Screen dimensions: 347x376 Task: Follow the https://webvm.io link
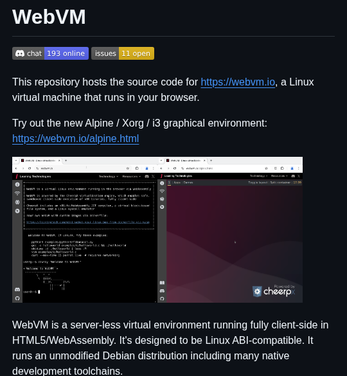[x=238, y=82]
